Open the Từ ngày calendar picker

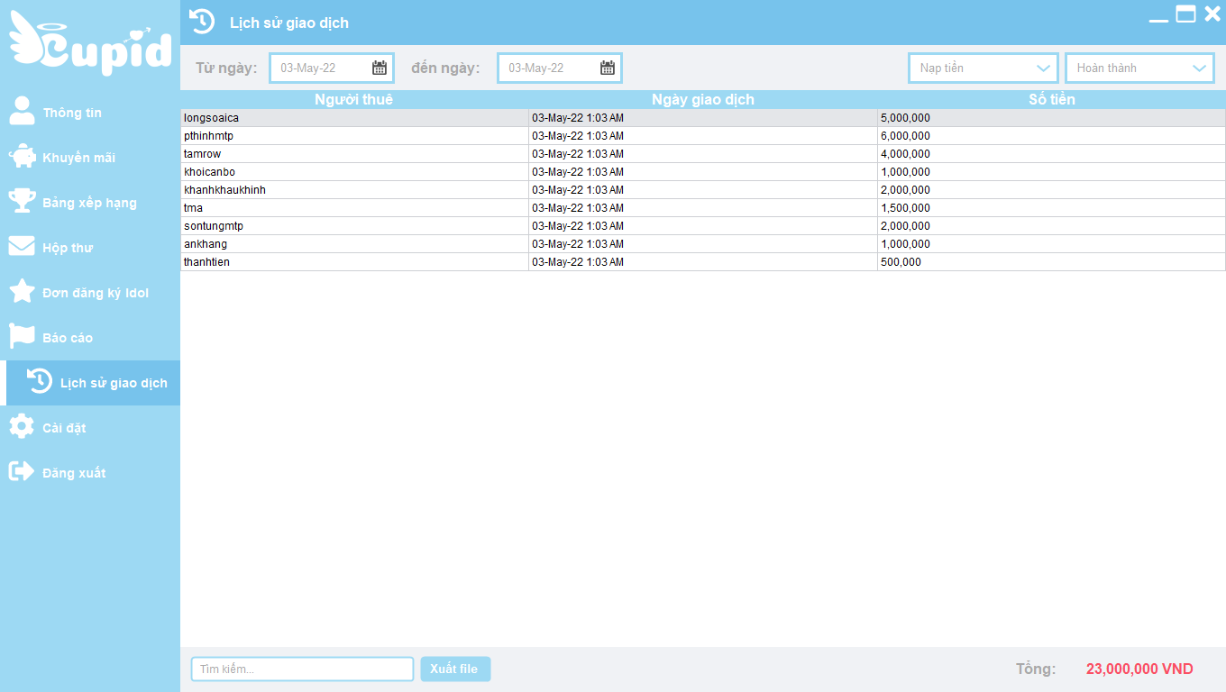tap(380, 68)
